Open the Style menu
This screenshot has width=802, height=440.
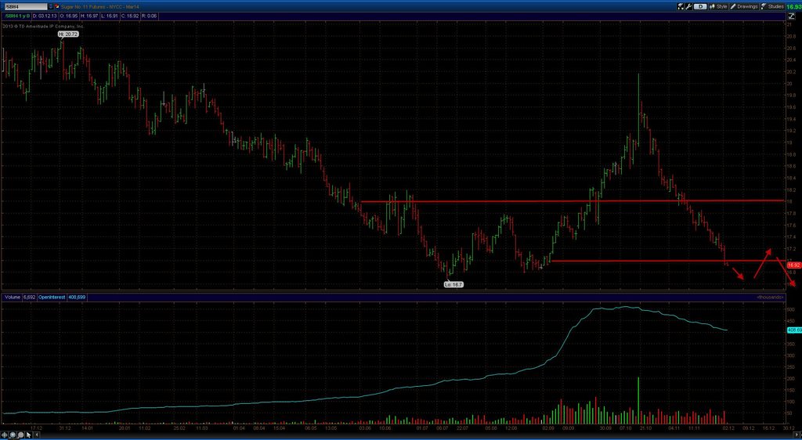(718, 6)
